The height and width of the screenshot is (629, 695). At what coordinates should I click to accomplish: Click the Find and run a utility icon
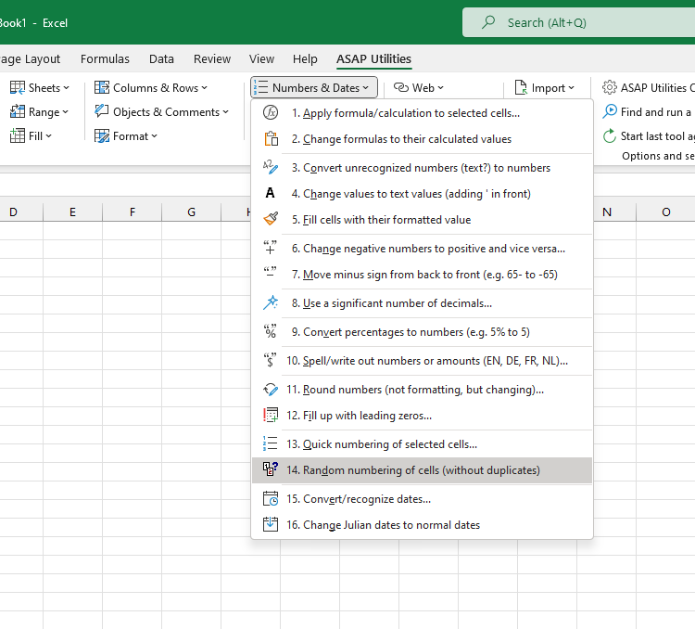(x=610, y=111)
